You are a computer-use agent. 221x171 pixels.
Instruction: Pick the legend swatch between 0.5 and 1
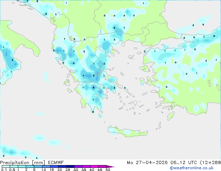point(14,166)
